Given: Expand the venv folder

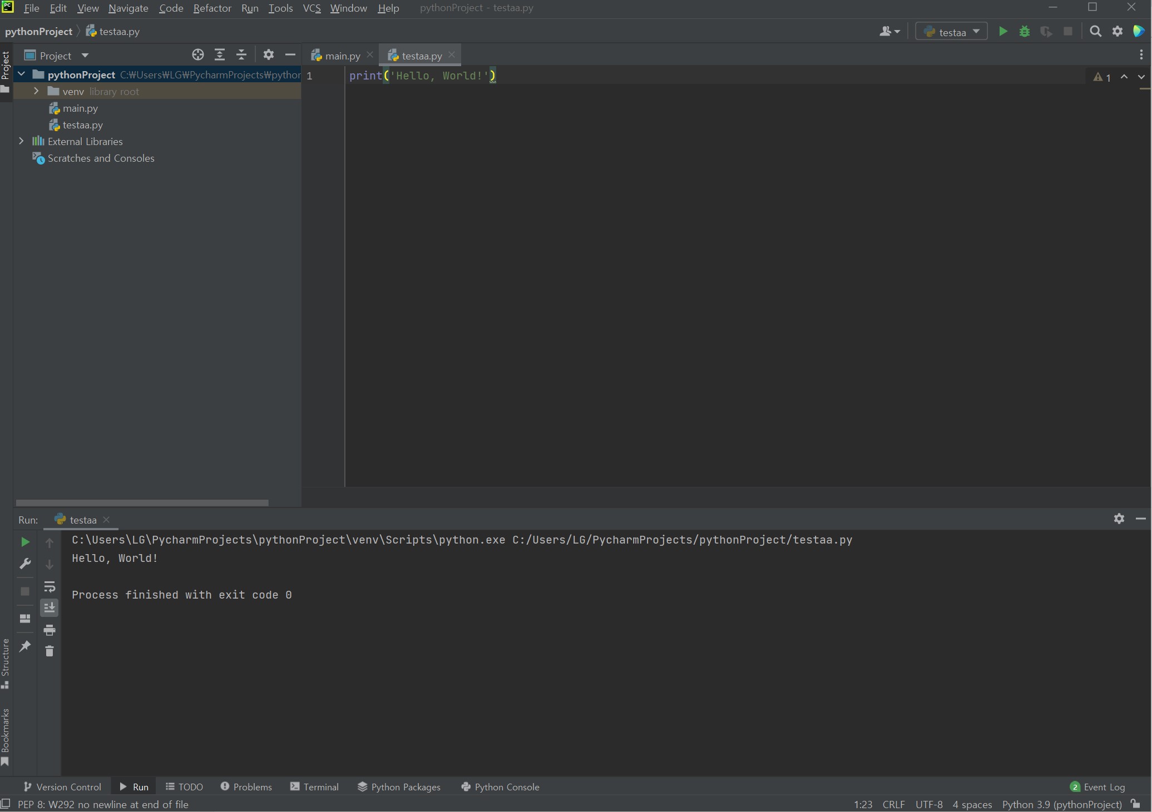Looking at the screenshot, I should coord(36,91).
